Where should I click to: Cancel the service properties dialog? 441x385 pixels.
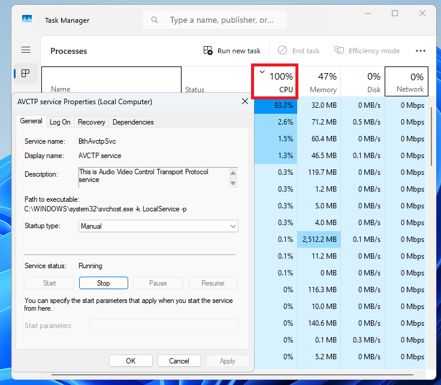tap(179, 361)
